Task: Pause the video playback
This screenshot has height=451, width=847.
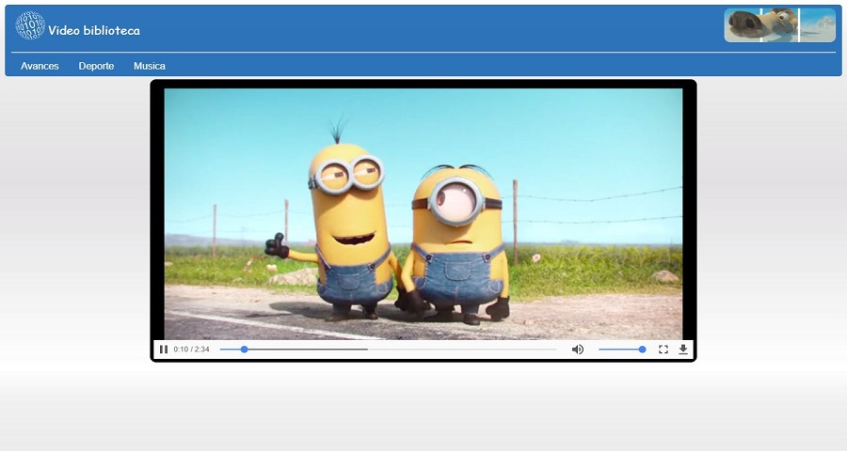Action: 164,350
